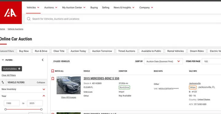
Task: Click the minimum year field 1900
Action: pyautogui.click(x=12, y=103)
